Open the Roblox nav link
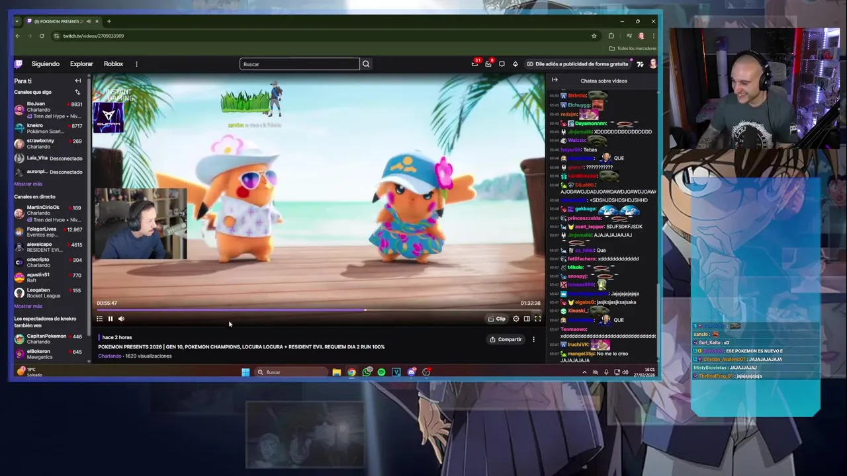Image resolution: width=847 pixels, height=476 pixels. click(x=113, y=64)
